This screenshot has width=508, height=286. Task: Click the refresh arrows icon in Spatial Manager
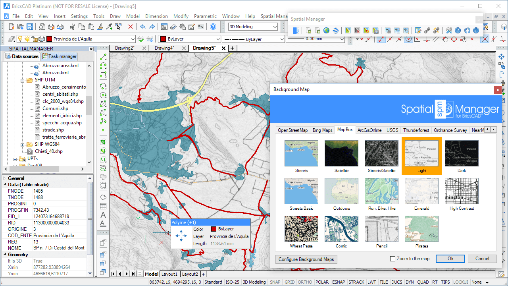pyautogui.click(x=467, y=30)
